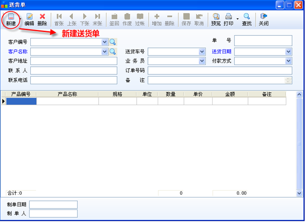
Task: Maximize the 送货单 window
Action: [289, 5]
